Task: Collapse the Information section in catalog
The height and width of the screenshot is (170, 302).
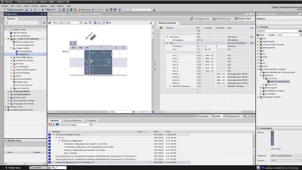Action: (x=258, y=128)
